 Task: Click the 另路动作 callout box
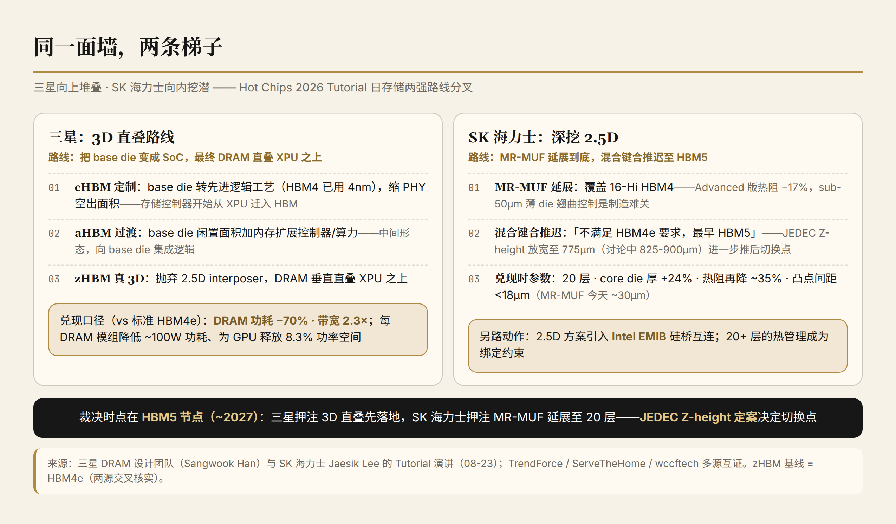658,346
